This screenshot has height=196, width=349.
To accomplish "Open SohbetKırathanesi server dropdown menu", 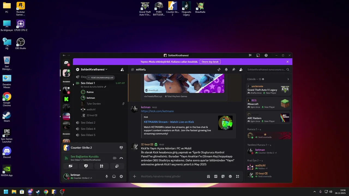I will [94, 69].
